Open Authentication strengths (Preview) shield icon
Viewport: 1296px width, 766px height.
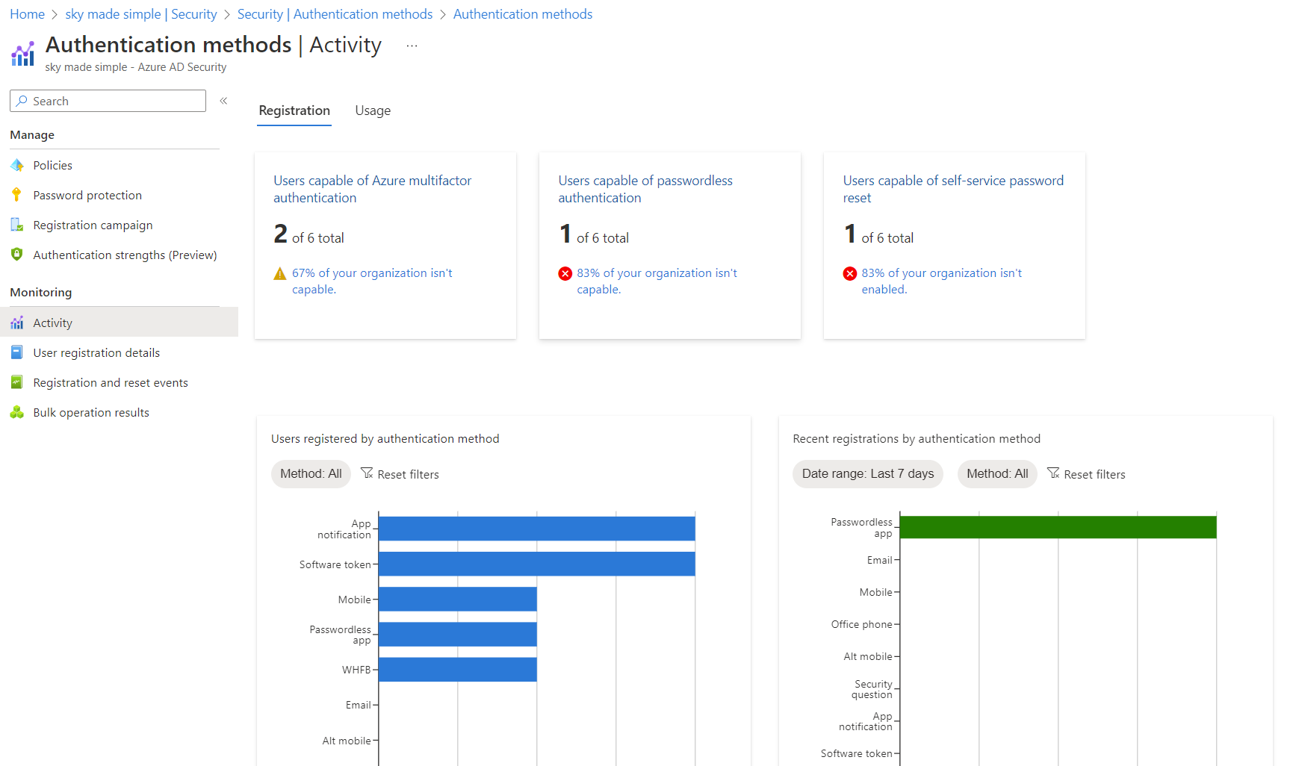17,254
